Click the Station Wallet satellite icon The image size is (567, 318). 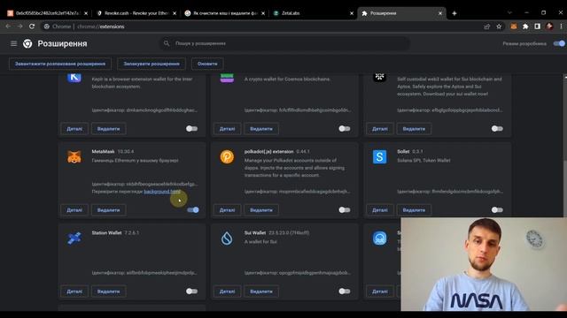click(74, 238)
